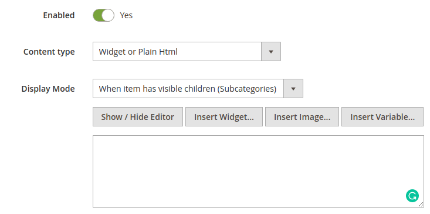Click the white knob of the Enabled switch
This screenshot has width=430, height=214.
tap(109, 15)
